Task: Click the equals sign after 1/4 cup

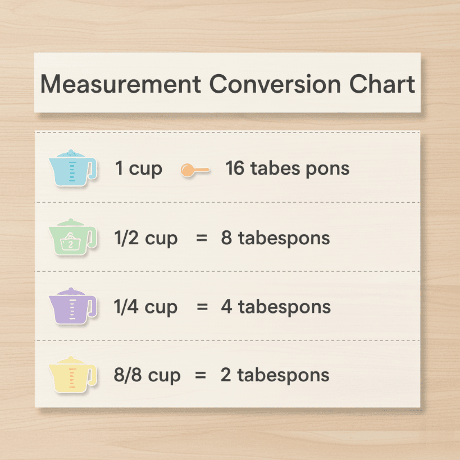Action: (x=202, y=307)
